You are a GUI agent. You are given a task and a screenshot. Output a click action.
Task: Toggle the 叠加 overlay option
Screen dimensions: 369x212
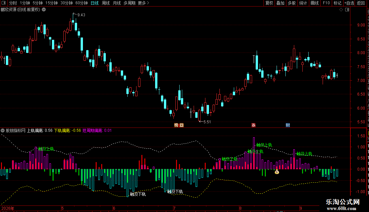[280, 3]
